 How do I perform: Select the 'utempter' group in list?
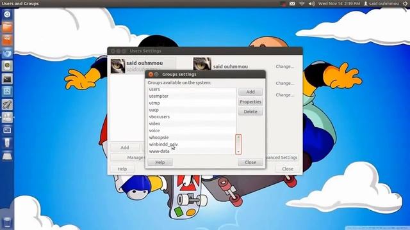click(192, 96)
